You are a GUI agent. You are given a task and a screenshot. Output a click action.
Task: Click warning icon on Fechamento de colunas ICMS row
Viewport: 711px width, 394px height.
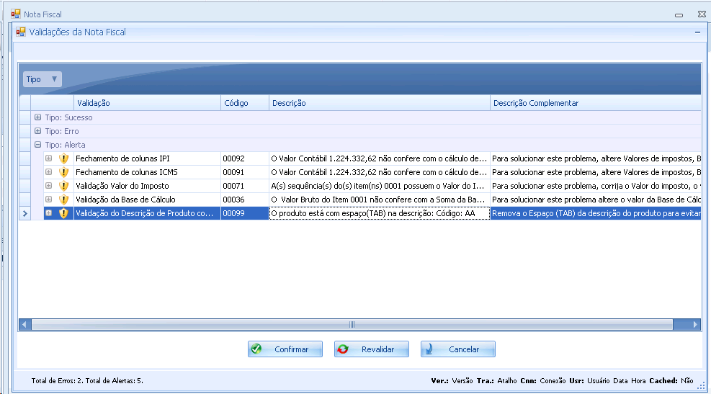click(63, 172)
